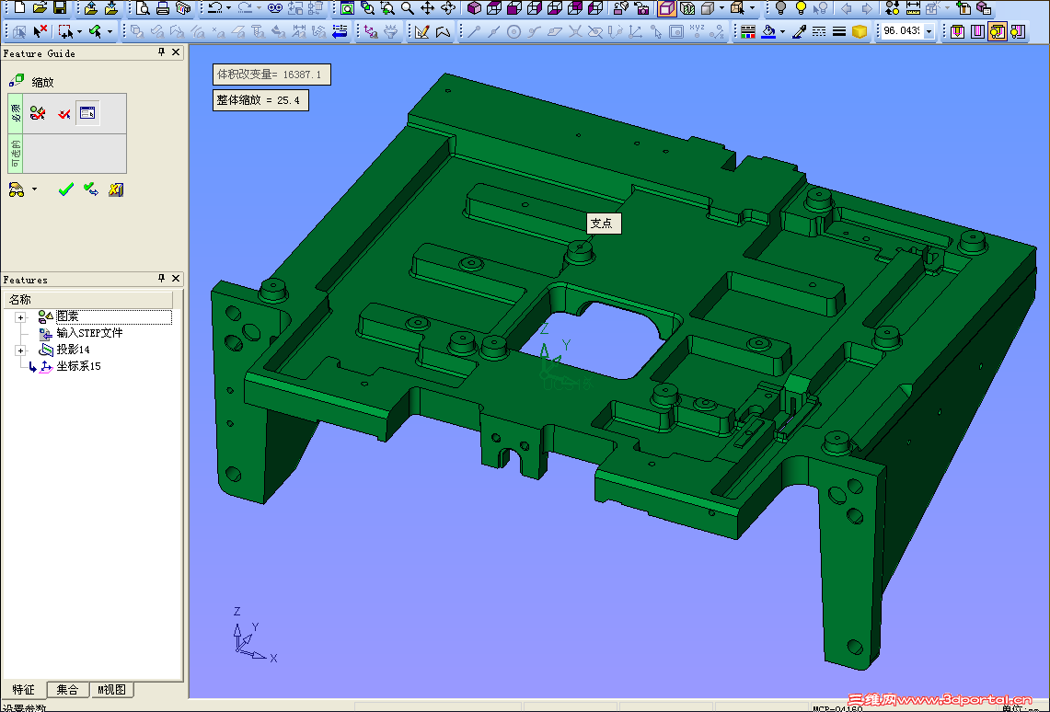The image size is (1050, 712).
Task: Pin the Feature Guide panel
Action: click(x=161, y=52)
